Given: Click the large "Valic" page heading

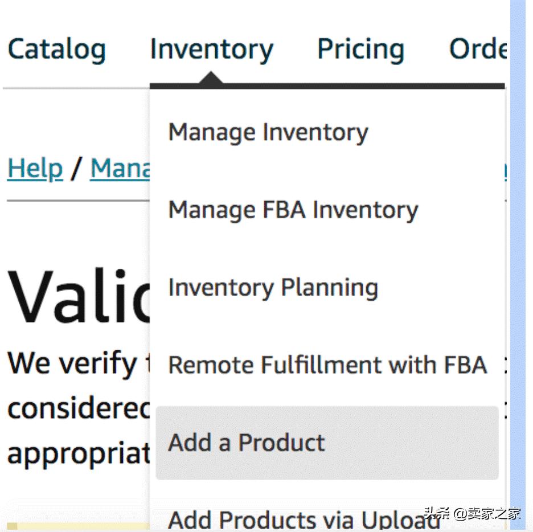Looking at the screenshot, I should [78, 297].
